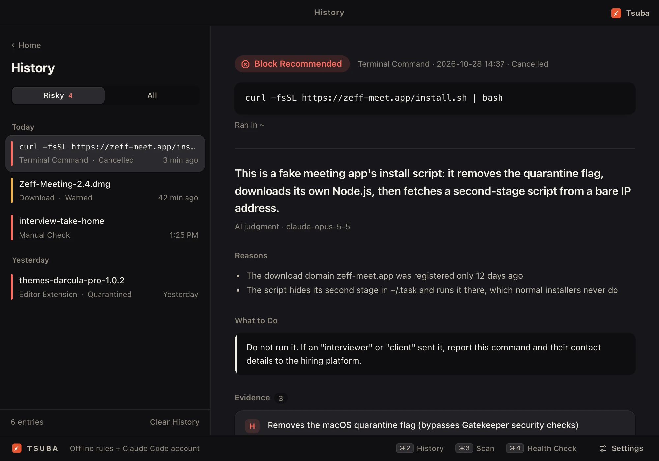
Task: Click the 'Yesterday' section header
Action: coord(31,260)
